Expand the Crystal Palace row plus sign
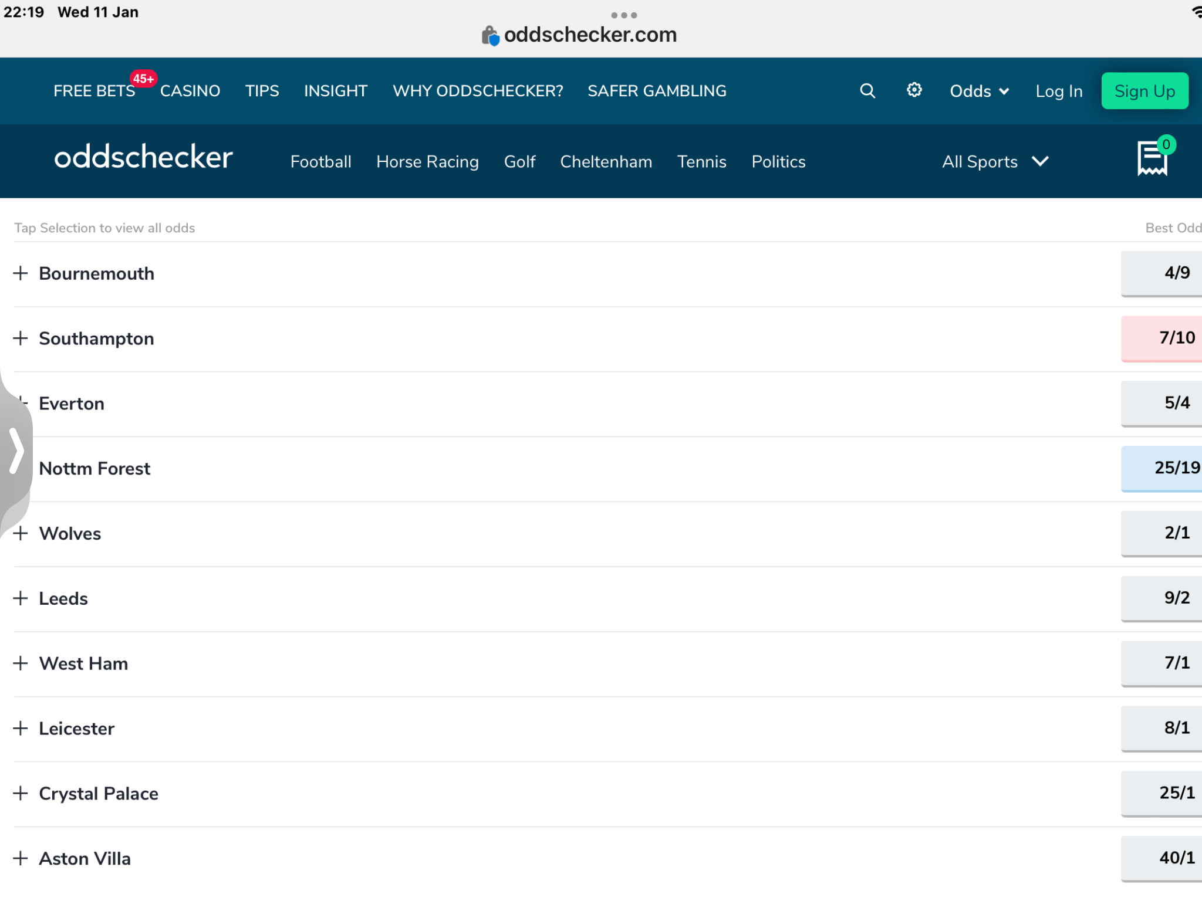 (21, 794)
